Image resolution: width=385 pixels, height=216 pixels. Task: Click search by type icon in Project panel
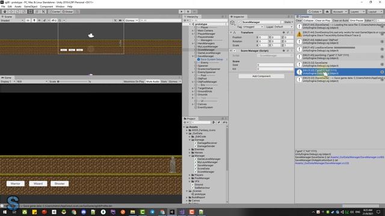click(214, 122)
